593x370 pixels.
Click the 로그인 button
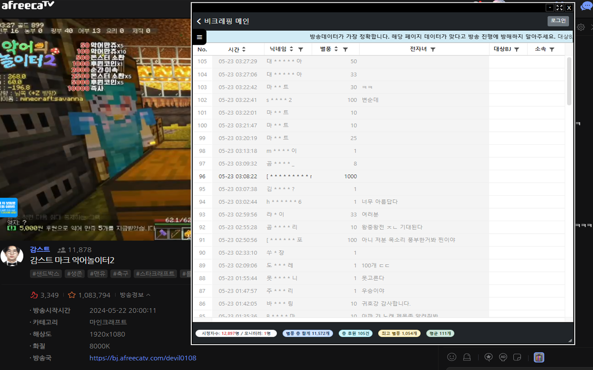pos(558,21)
